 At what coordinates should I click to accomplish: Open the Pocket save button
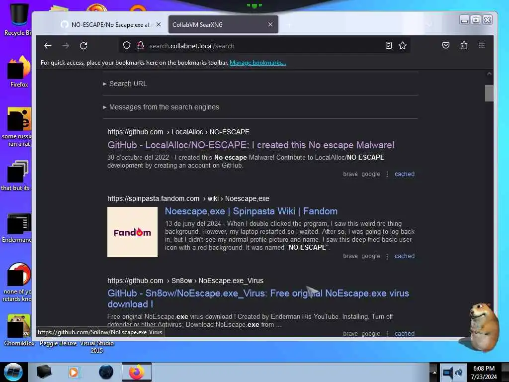click(446, 45)
